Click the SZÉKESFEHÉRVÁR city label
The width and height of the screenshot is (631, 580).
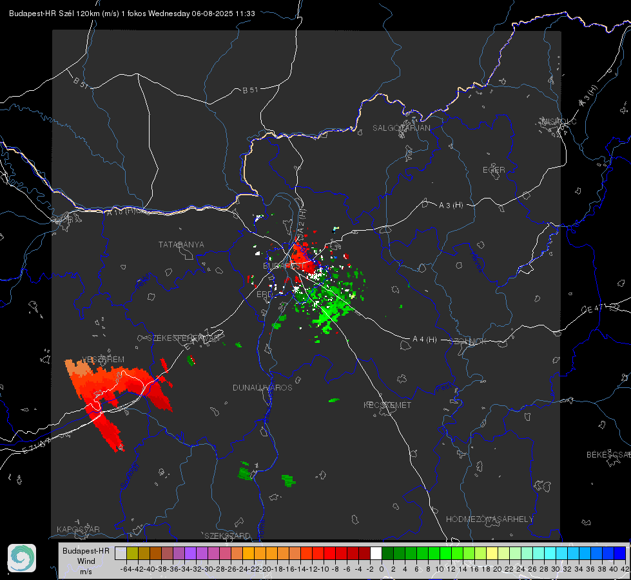(184, 338)
